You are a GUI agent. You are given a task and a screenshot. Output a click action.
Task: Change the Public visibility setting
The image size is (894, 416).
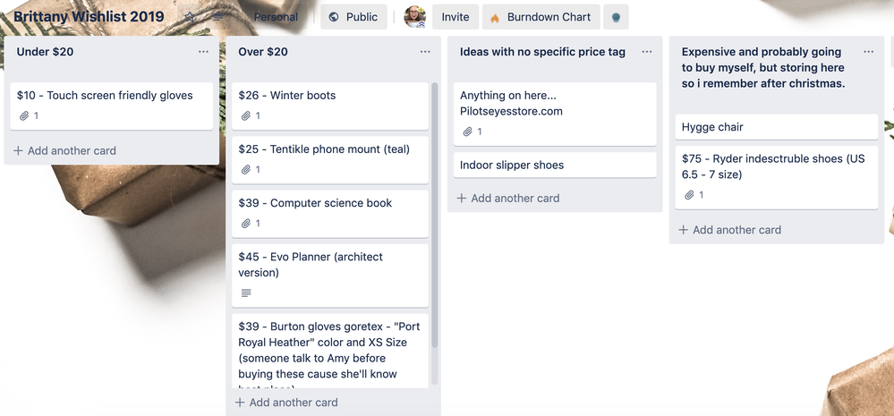353,17
